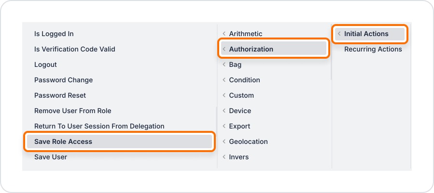Choose the Logout action
Screen dimensions: 434x193
point(45,64)
